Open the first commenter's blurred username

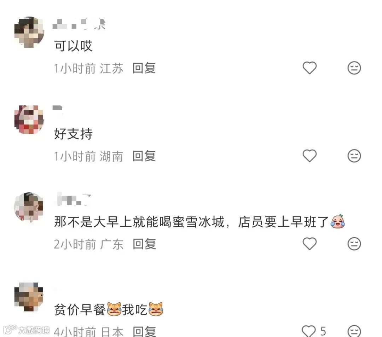[x=79, y=24]
